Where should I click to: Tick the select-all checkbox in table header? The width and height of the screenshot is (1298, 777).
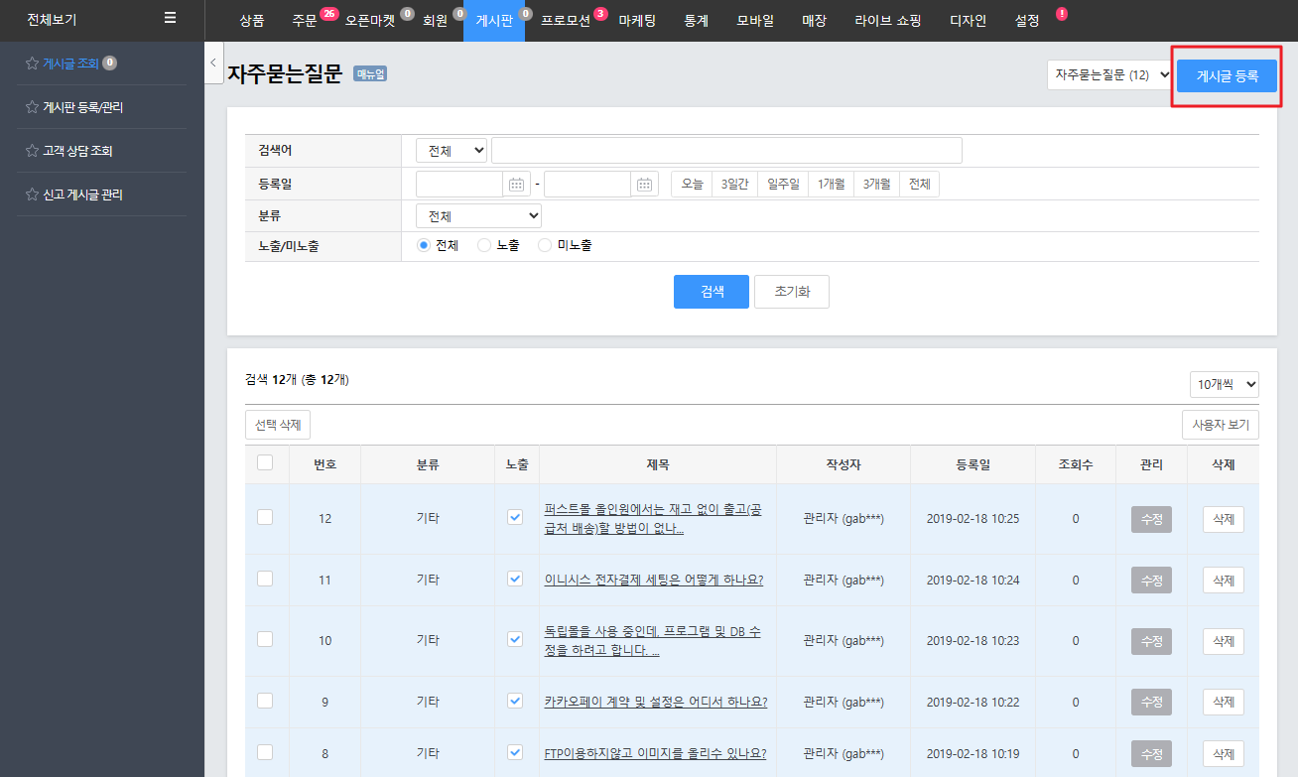[265, 462]
